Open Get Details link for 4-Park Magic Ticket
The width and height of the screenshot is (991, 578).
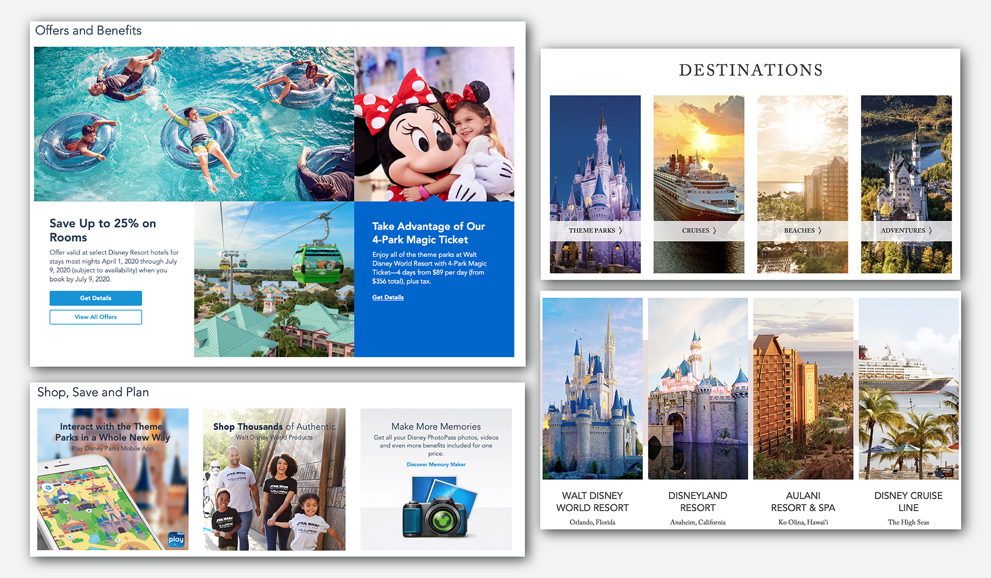pyautogui.click(x=388, y=297)
